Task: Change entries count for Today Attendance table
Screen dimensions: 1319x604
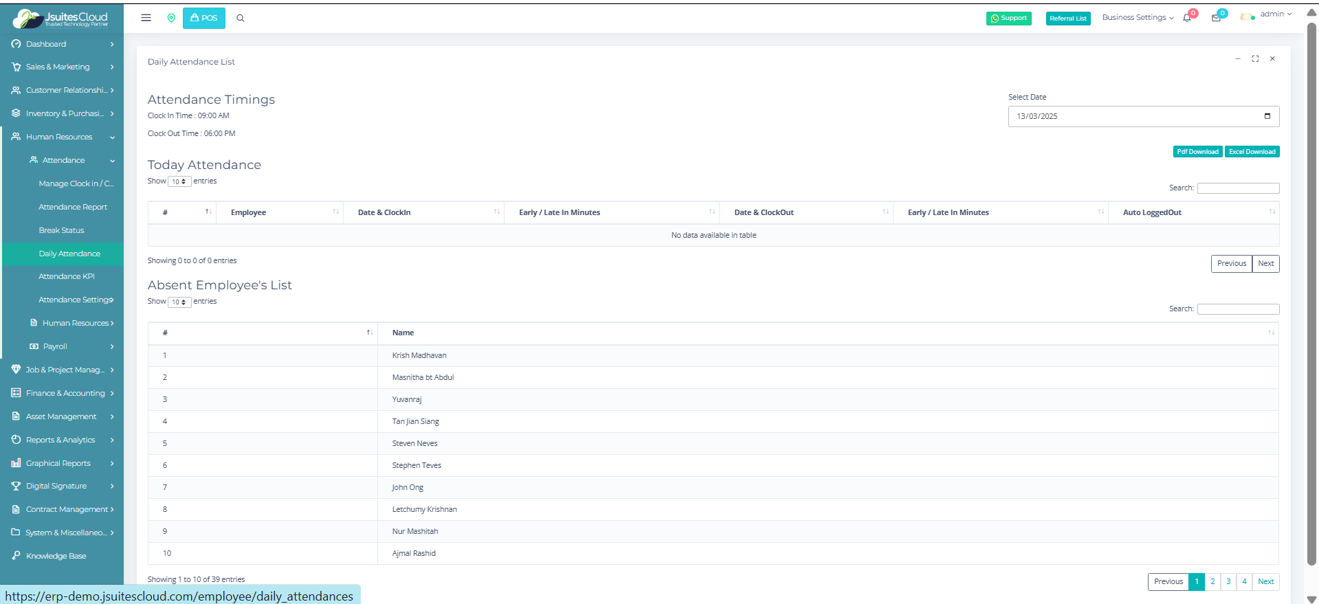Action: [179, 181]
